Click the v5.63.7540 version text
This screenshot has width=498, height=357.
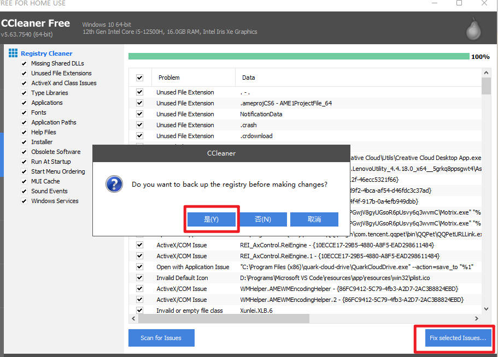(x=26, y=34)
